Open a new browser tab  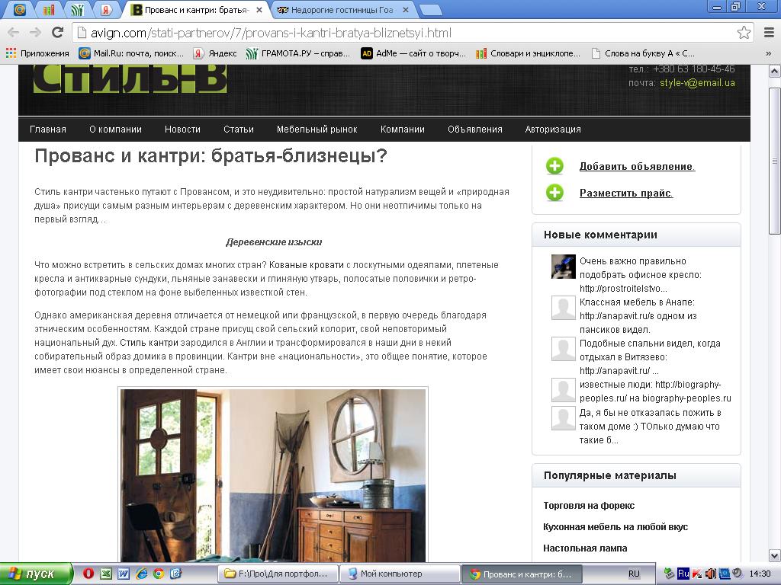pos(430,10)
